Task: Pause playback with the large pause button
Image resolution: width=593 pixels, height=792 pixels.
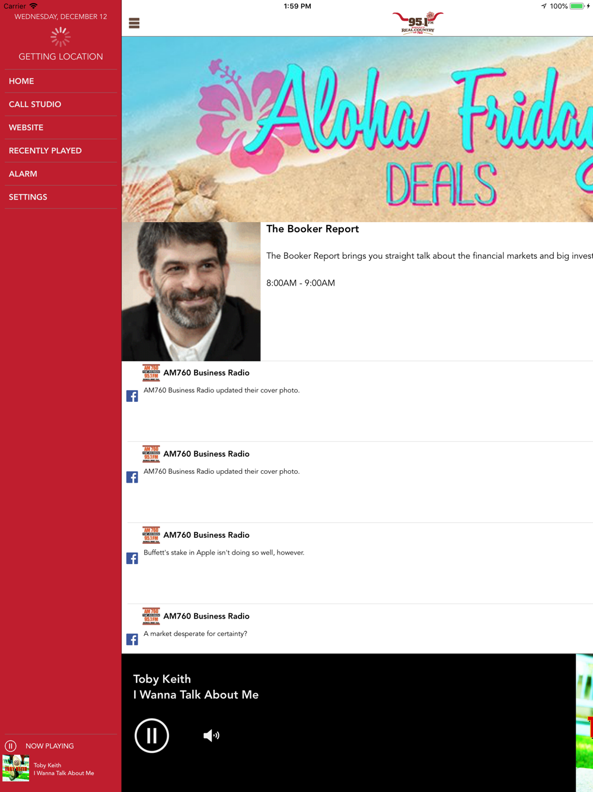Action: 152,736
